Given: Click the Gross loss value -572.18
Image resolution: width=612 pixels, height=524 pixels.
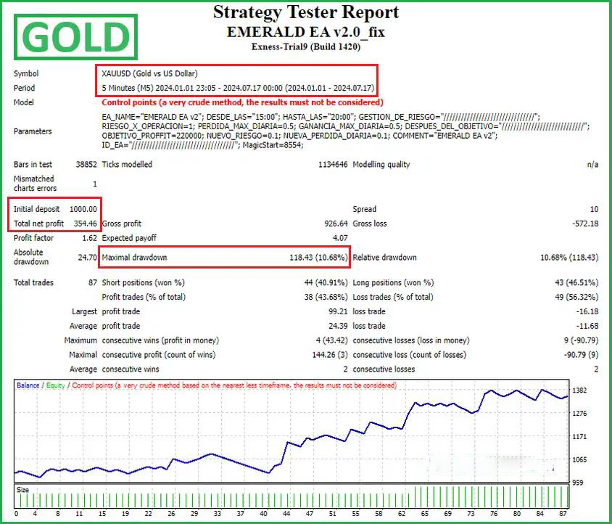Looking at the screenshot, I should click(584, 224).
